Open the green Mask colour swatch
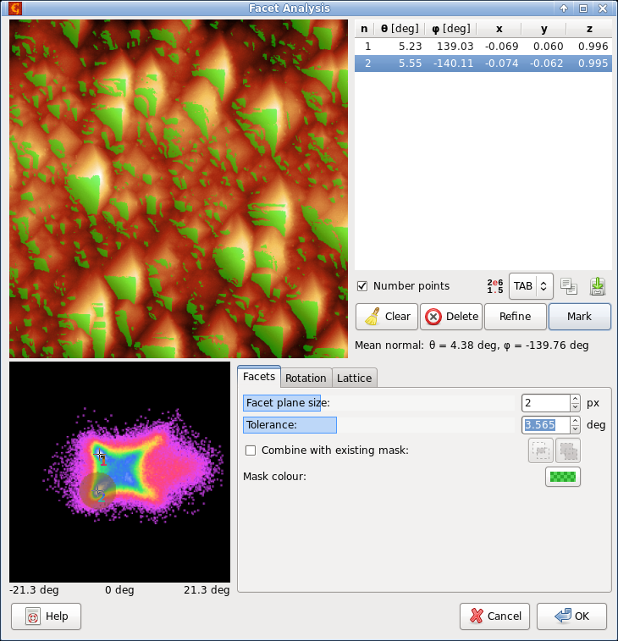The image size is (618, 641). click(563, 477)
